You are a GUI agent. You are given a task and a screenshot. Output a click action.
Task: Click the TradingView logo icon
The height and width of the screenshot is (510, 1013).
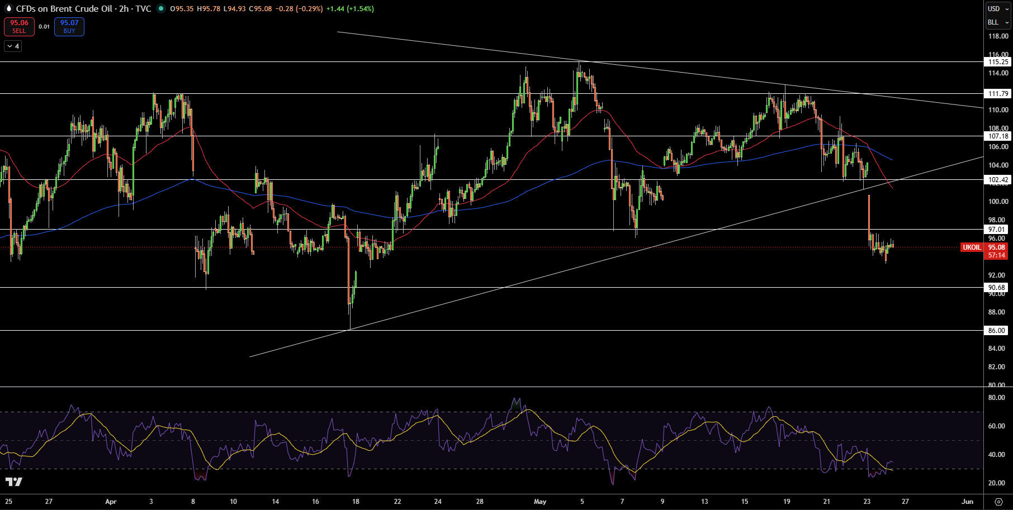click(x=14, y=482)
